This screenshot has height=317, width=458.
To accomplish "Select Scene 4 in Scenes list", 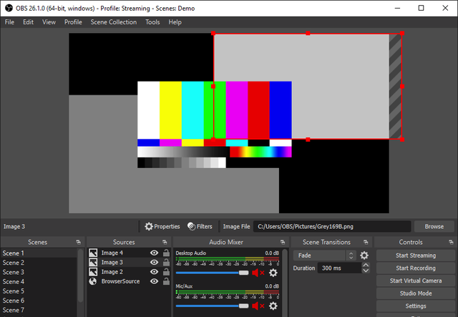I will point(39,282).
